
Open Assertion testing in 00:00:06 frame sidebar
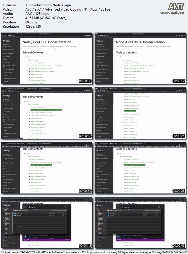8,53
